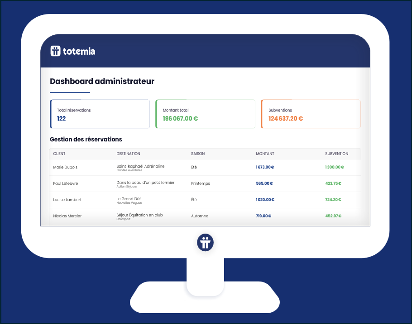Click the 124 637.20 € subventions value

286,118
